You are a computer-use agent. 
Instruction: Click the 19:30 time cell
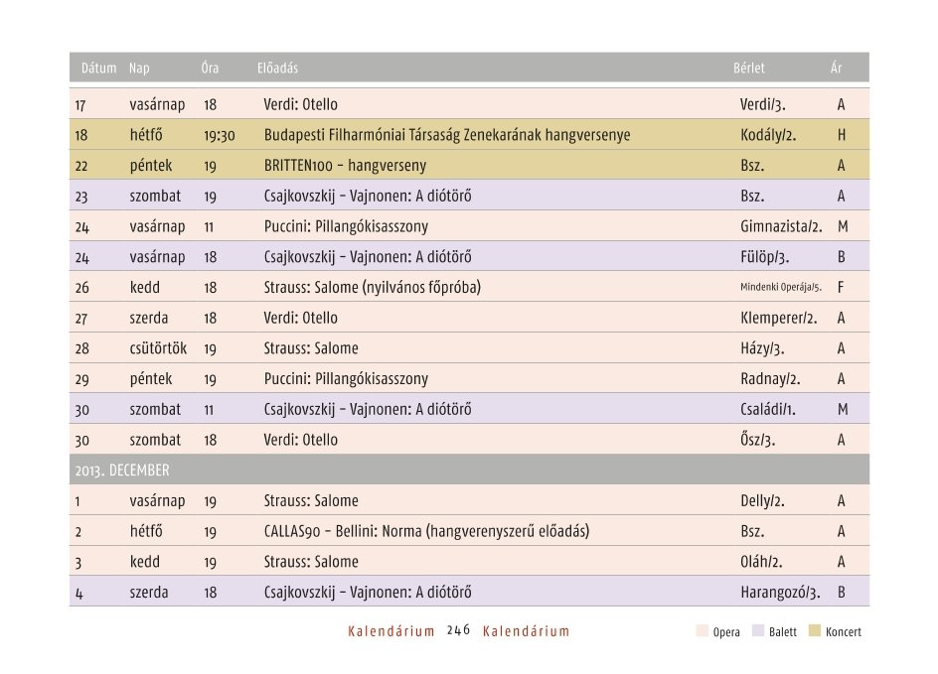(219, 136)
